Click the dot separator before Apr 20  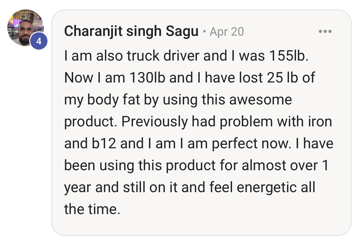[x=204, y=32]
